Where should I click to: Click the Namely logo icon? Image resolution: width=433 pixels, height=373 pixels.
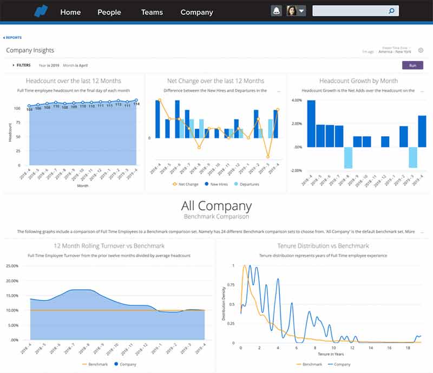click(x=41, y=11)
